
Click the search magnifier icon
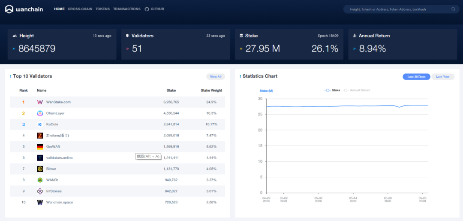[453, 9]
